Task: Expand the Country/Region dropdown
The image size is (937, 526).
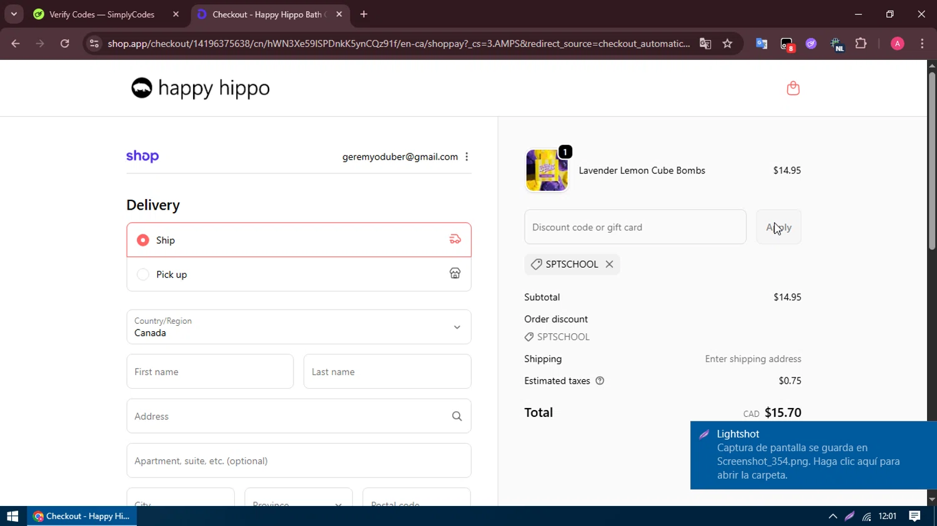Action: coord(299,327)
